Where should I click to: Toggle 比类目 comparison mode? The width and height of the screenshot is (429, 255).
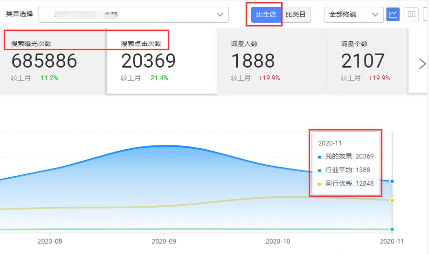(296, 15)
